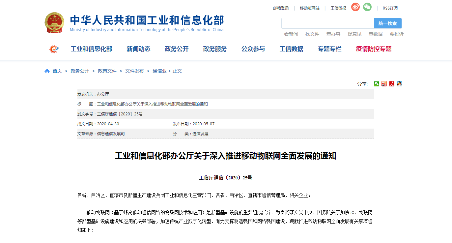Click the 标题 metadata row
Viewport: 452px width, 243px height.
click(x=226, y=104)
